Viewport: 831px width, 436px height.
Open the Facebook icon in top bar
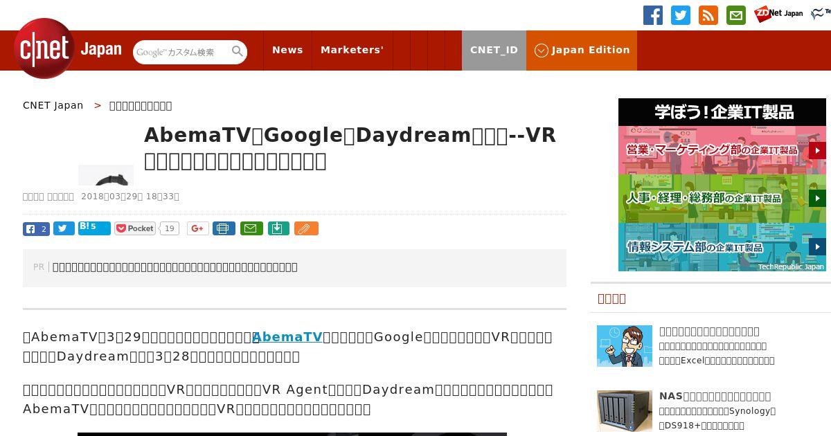653,15
